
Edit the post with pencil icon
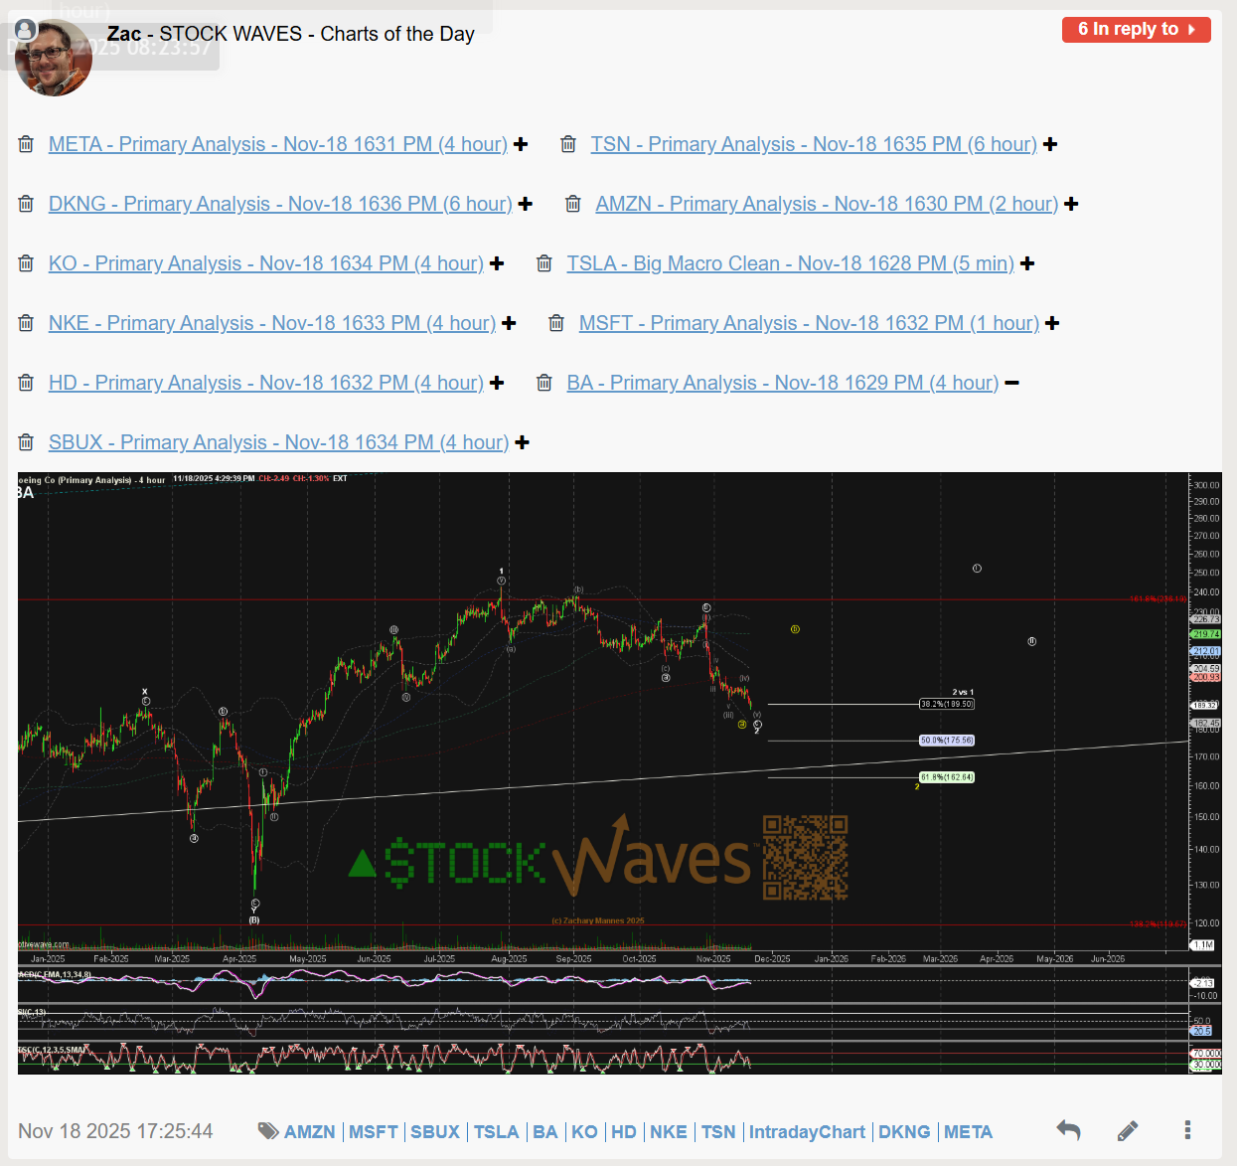point(1128,1130)
